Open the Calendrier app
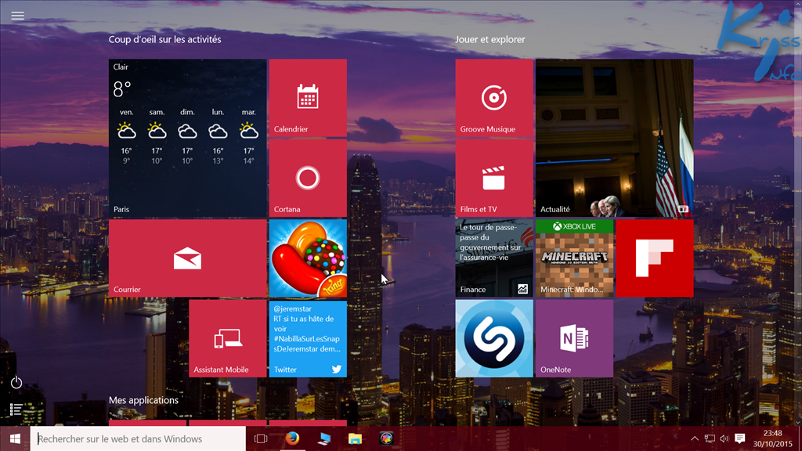Screen dimensions: 802x451 (307, 98)
